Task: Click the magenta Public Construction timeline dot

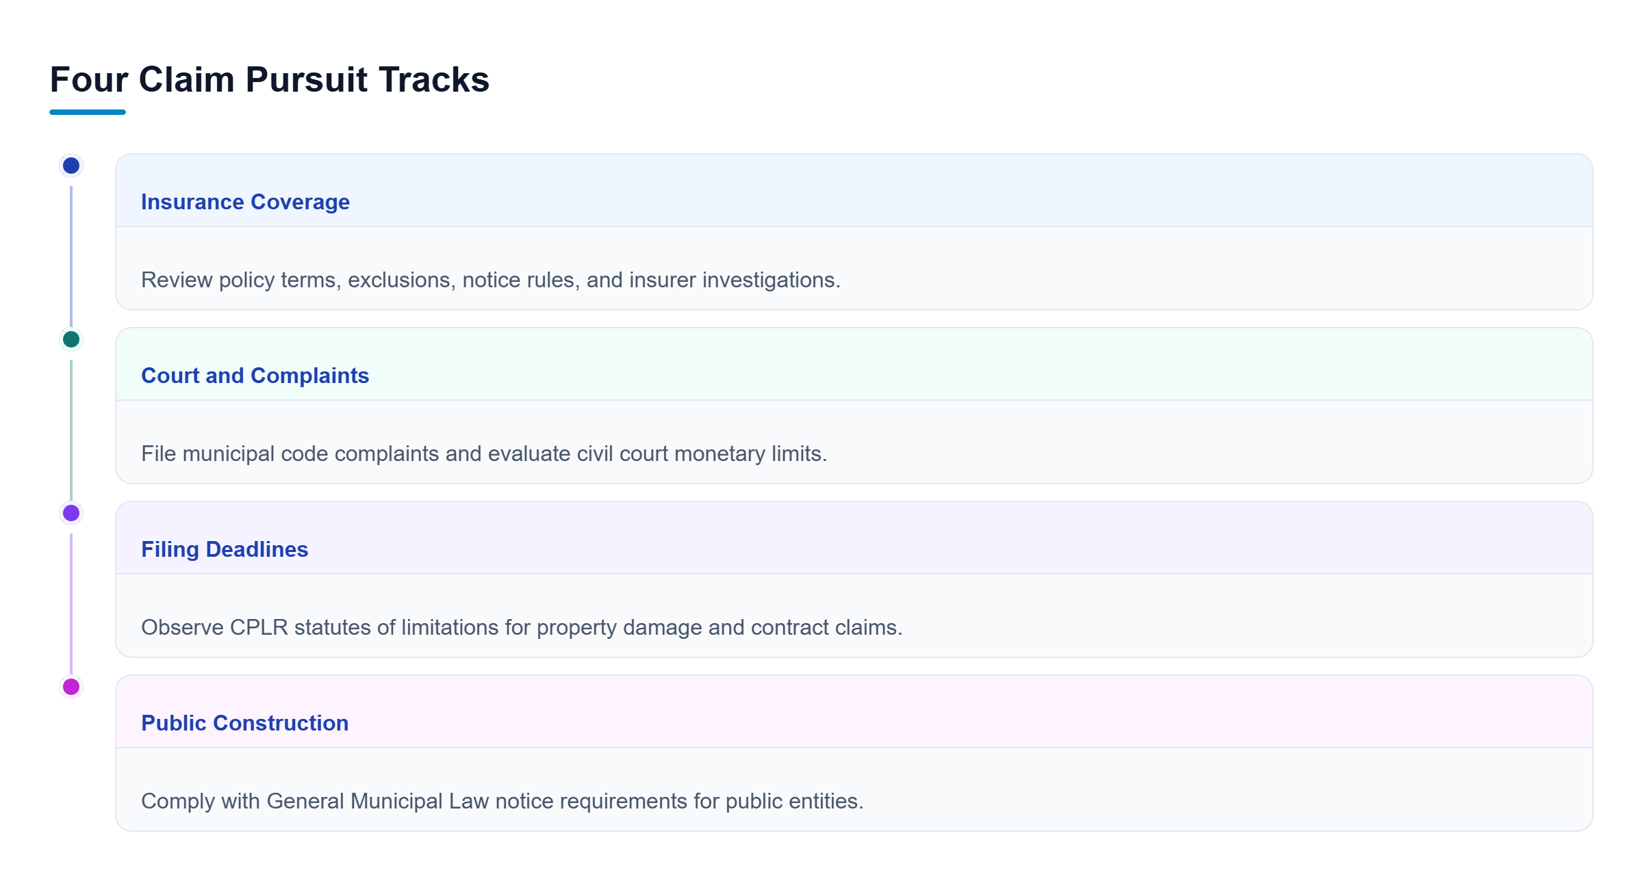Action: pyautogui.click(x=71, y=687)
